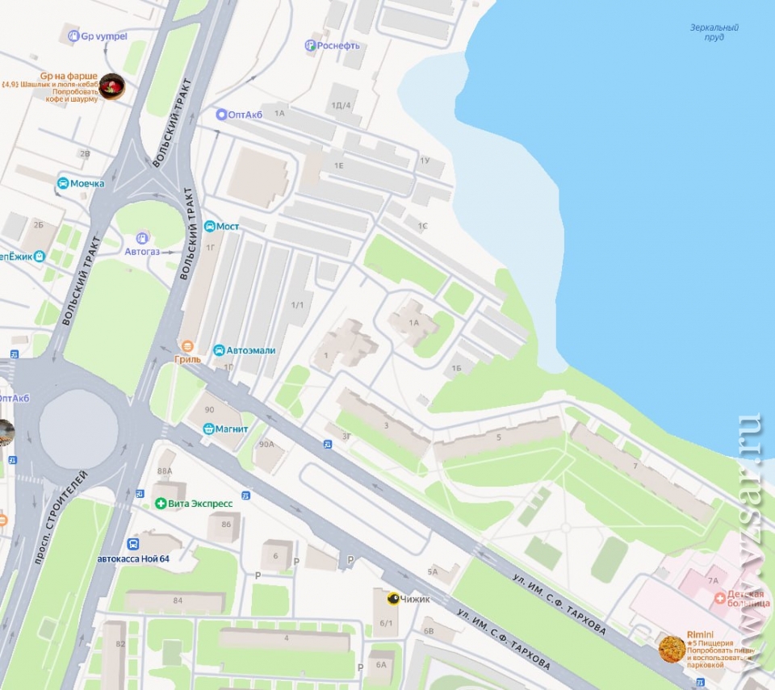Click the bus stop icon near building 3Г
Screen dimensions: 775x690
click(327, 445)
